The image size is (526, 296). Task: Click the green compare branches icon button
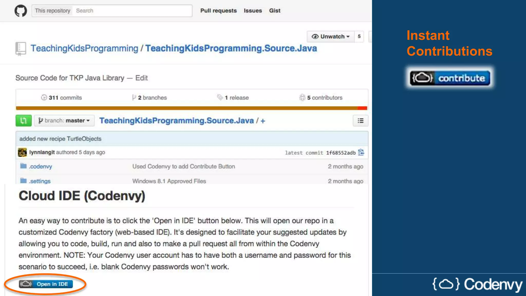(x=23, y=121)
